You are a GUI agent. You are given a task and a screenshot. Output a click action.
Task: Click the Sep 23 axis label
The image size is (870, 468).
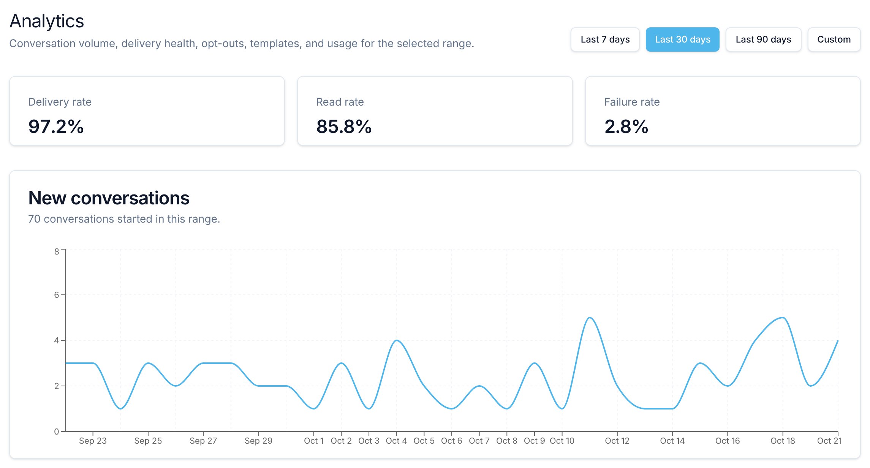tap(93, 441)
